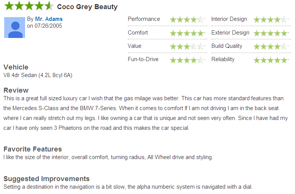Open Mr. Adams reviewer profile link
This screenshot has width=295, height=194.
pyautogui.click(x=49, y=19)
